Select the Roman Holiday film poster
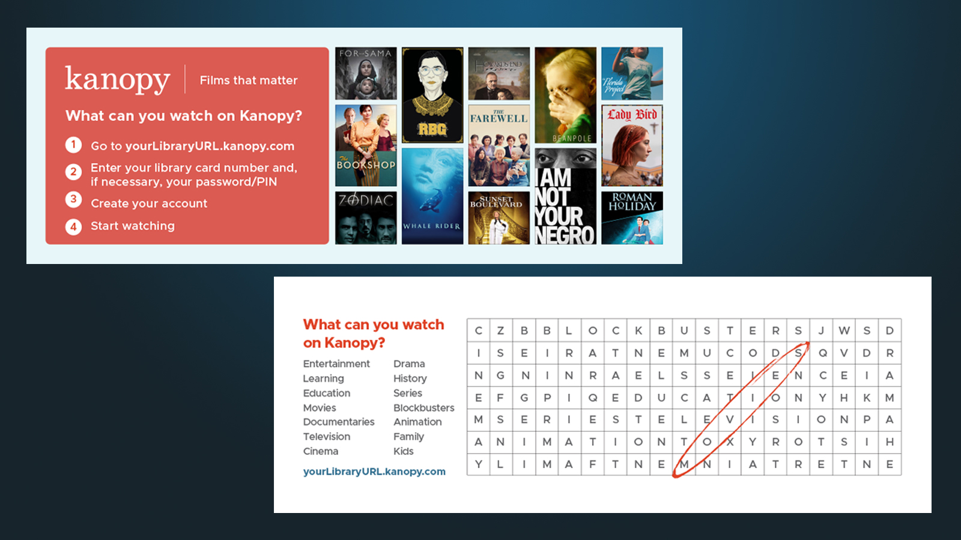Viewport: 961px width, 540px height. (x=632, y=218)
